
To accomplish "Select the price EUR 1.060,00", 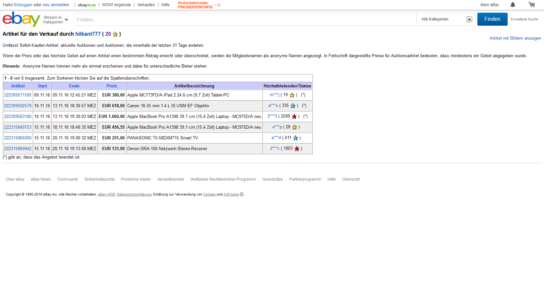I will [x=112, y=117].
